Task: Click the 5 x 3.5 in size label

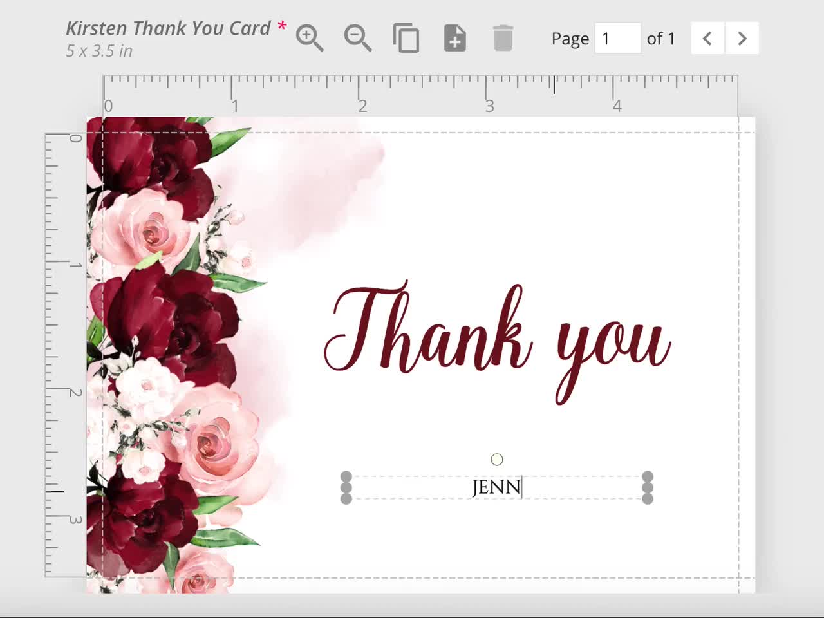Action: (x=99, y=51)
